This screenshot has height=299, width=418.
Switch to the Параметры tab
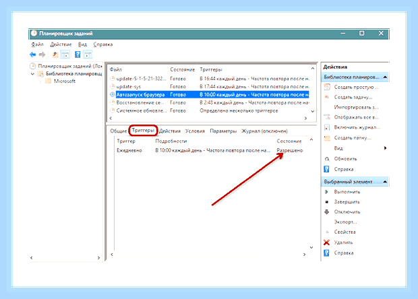click(x=223, y=131)
